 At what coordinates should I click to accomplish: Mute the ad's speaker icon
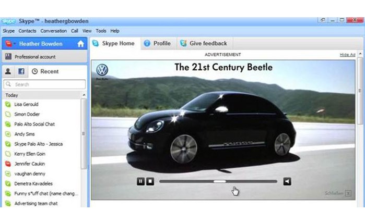(x=287, y=181)
